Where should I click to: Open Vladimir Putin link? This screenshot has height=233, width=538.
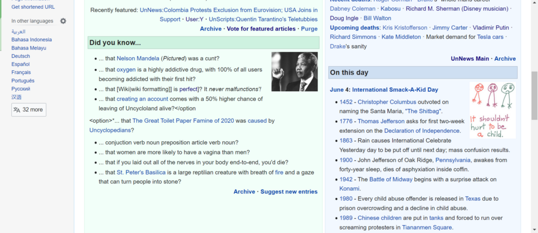[491, 27]
